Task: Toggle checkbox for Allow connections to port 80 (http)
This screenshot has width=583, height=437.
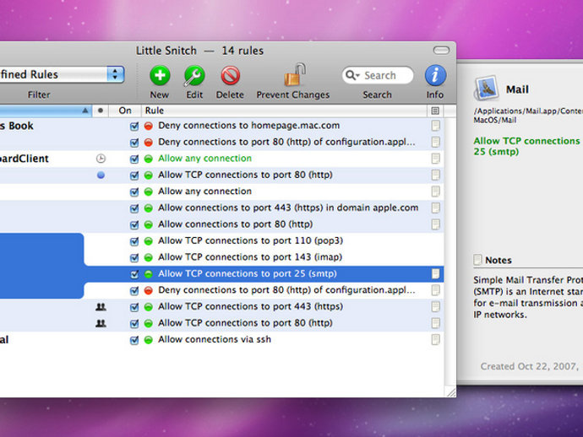Action: [134, 224]
